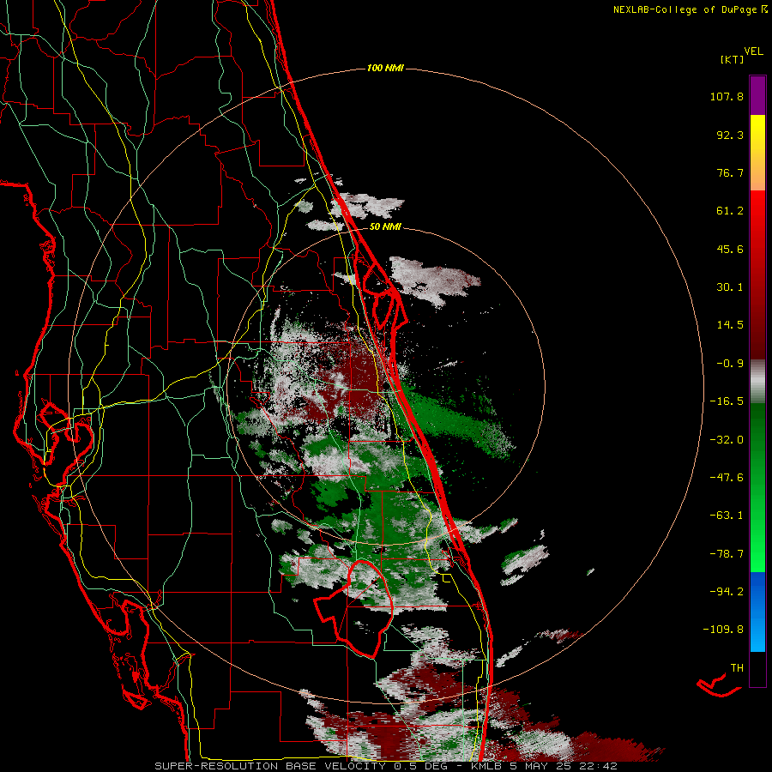772x772 pixels.
Task: Click the 100 NMI range ring label
Action: click(385, 68)
